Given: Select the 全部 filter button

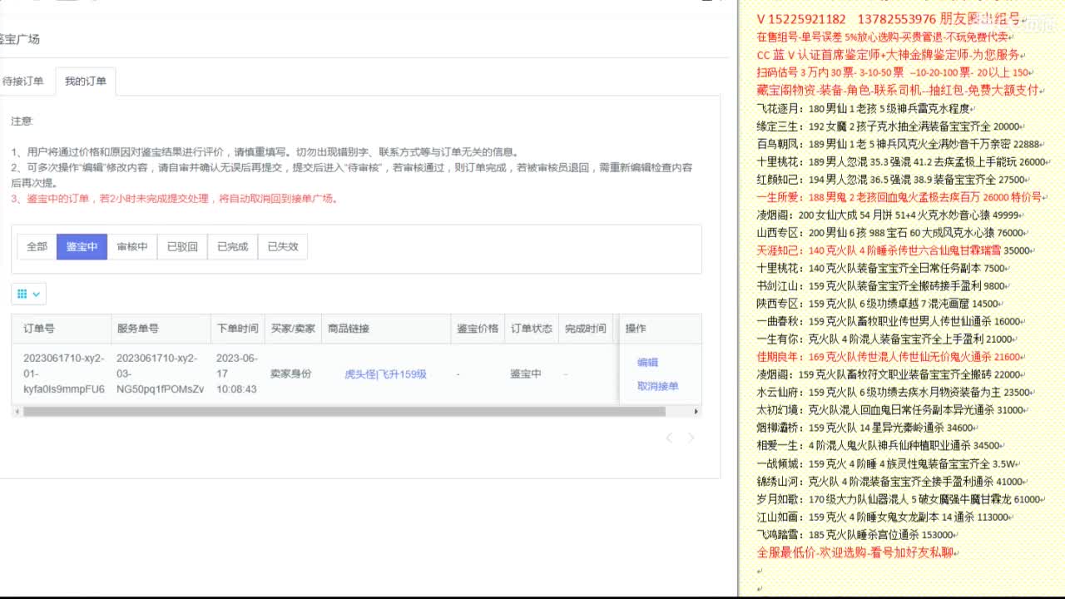Looking at the screenshot, I should tap(36, 246).
